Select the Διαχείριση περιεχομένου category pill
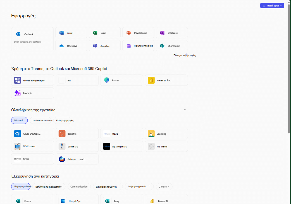 point(108,187)
